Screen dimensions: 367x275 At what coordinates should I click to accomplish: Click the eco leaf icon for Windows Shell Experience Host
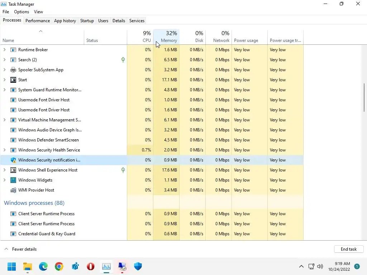[123, 170]
